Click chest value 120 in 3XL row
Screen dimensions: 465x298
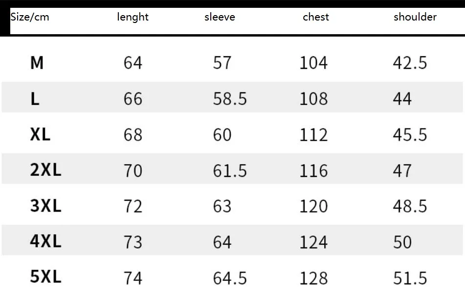coord(313,206)
